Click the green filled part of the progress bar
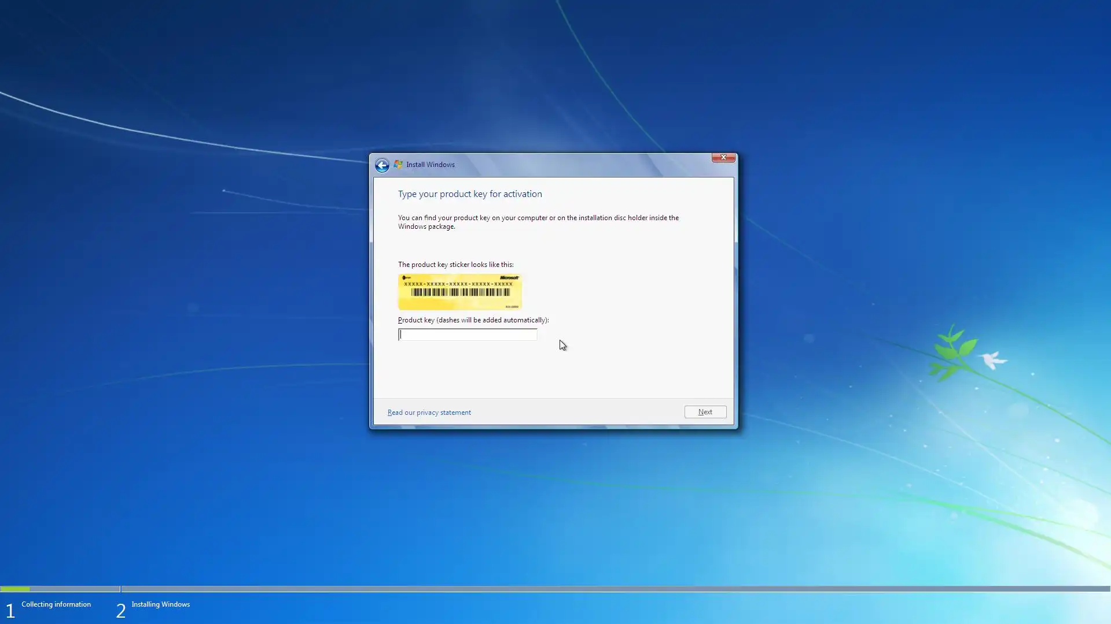The image size is (1111, 624). coord(15,589)
